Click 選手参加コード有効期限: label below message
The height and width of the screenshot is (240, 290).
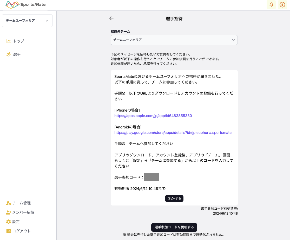coord(219,209)
